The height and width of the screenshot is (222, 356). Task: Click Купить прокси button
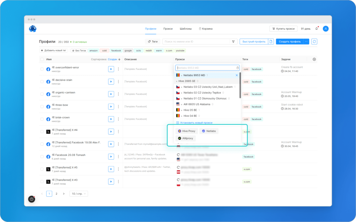pos(283,29)
